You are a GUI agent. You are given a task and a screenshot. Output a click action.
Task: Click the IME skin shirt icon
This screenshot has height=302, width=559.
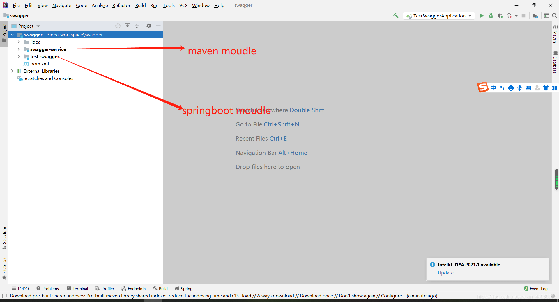pos(546,88)
